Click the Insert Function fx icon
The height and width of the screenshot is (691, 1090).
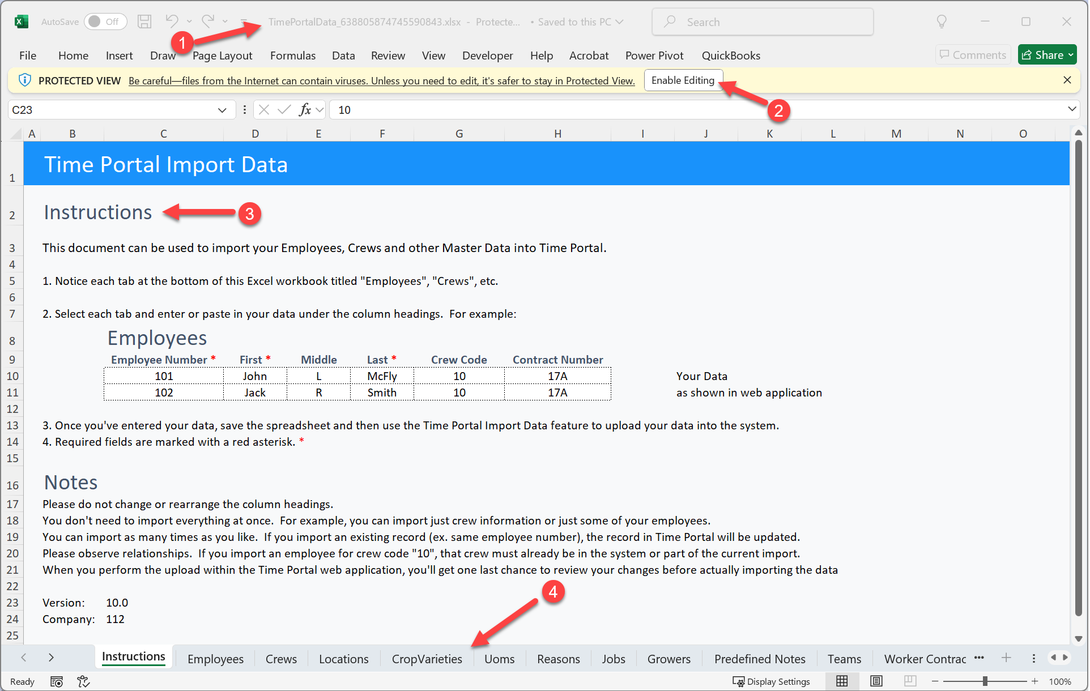pos(305,110)
